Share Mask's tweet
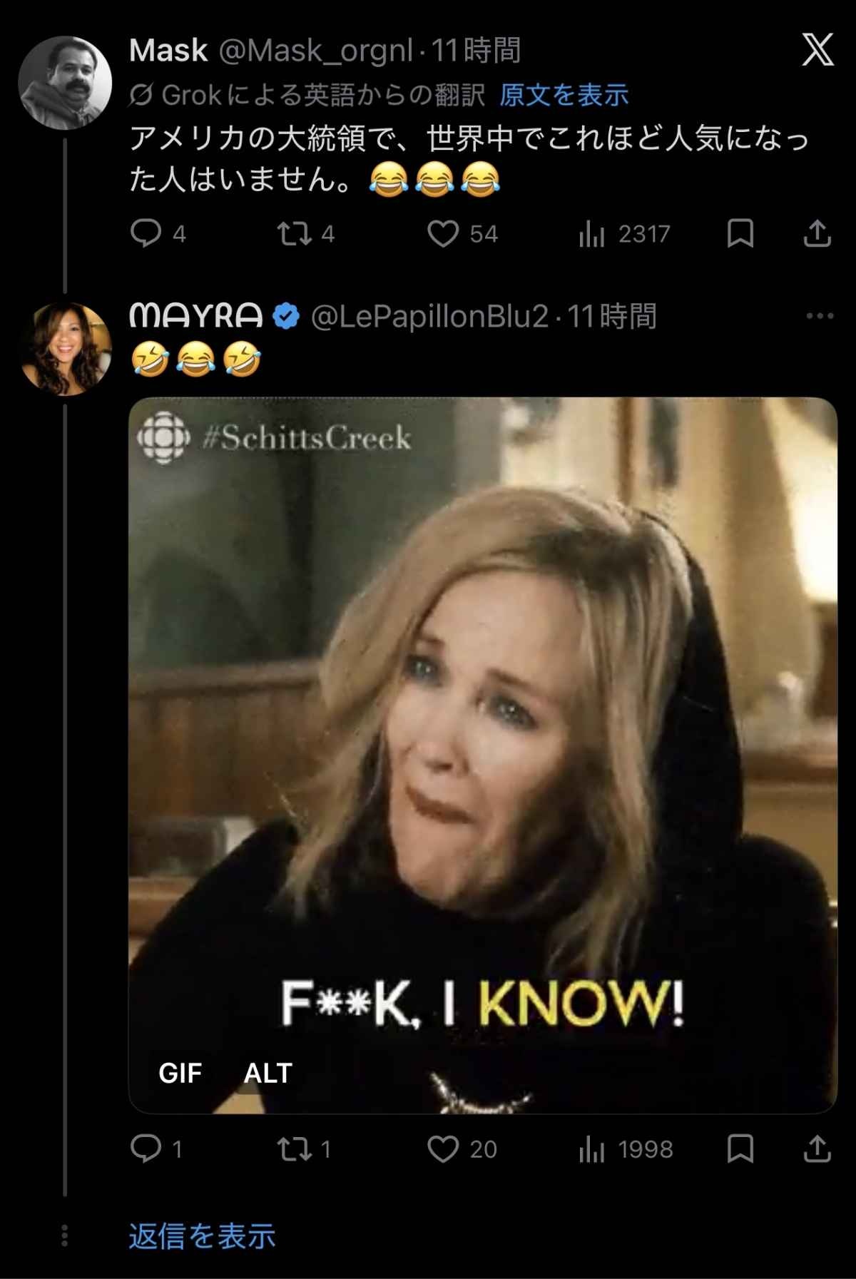This screenshot has width=856, height=1279. [817, 233]
